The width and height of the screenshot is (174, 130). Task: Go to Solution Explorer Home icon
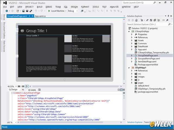click(136, 20)
